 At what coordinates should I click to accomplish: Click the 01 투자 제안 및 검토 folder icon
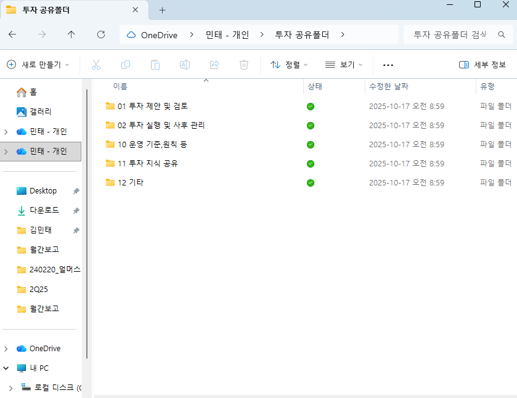[110, 106]
